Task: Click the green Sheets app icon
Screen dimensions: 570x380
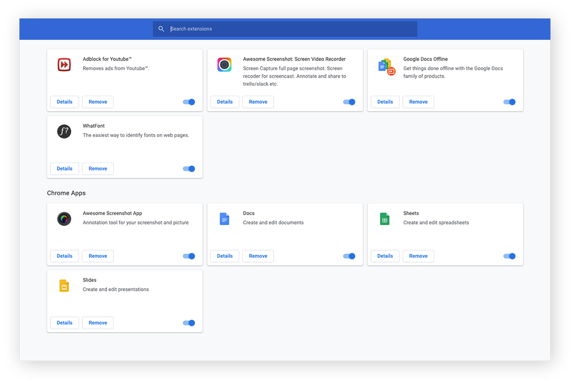Action: click(x=385, y=218)
